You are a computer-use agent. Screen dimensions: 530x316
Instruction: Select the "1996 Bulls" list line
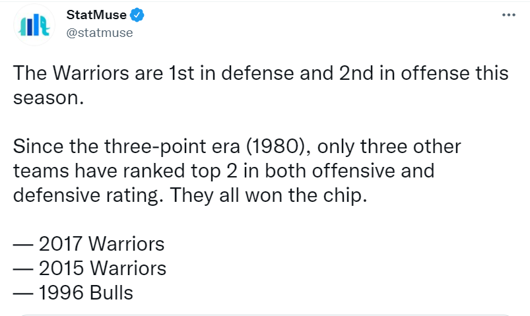pos(73,293)
